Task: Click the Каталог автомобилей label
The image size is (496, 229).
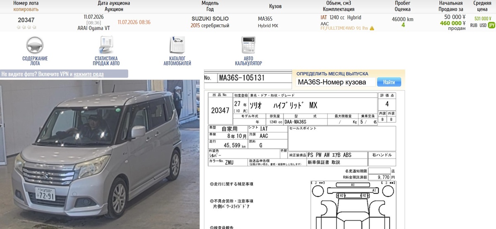Action: 177,61
